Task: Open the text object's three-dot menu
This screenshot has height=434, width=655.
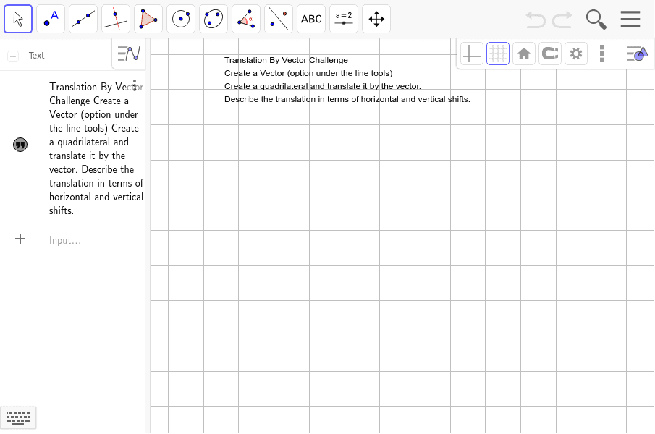Action: 135,85
